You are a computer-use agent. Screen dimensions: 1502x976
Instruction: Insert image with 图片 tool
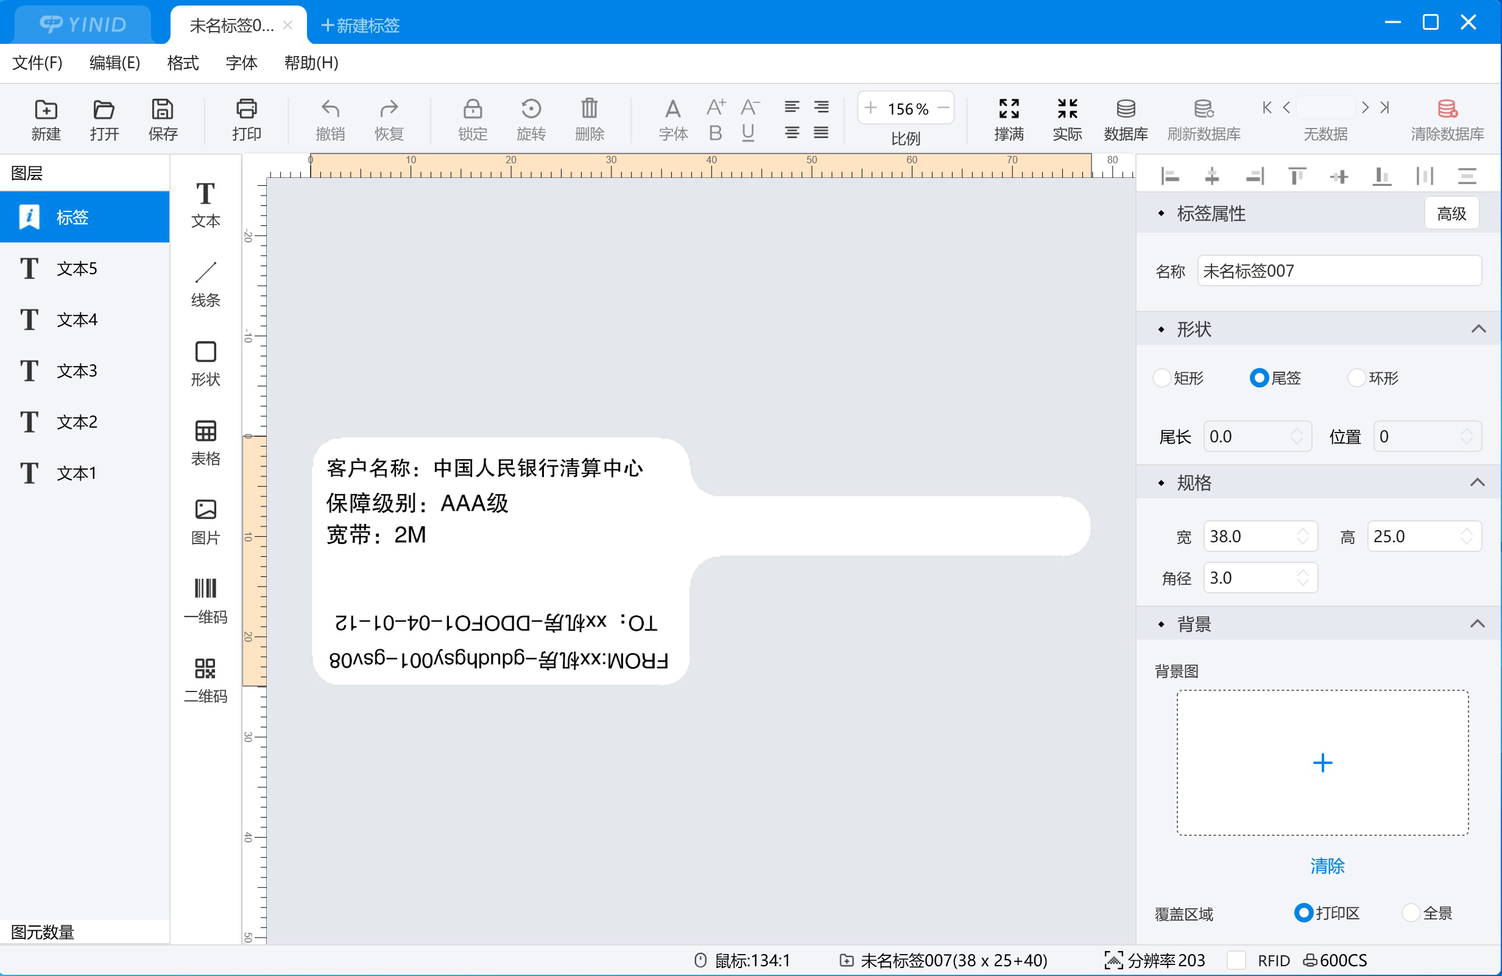click(x=205, y=522)
